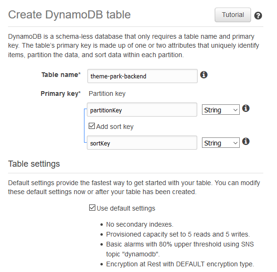Open the sort key String type dropdown

(221, 143)
